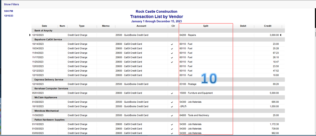This screenshot has width=316, height=136.
Task: Click the 15000 Furniture and Equipment entry
Action: click(x=196, y=93)
